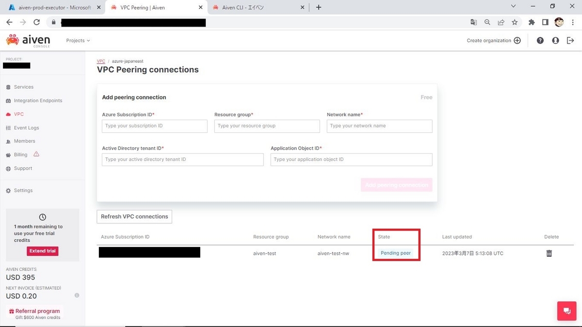The image size is (582, 327).
Task: Open the browser tab search chevron
Action: (x=513, y=7)
